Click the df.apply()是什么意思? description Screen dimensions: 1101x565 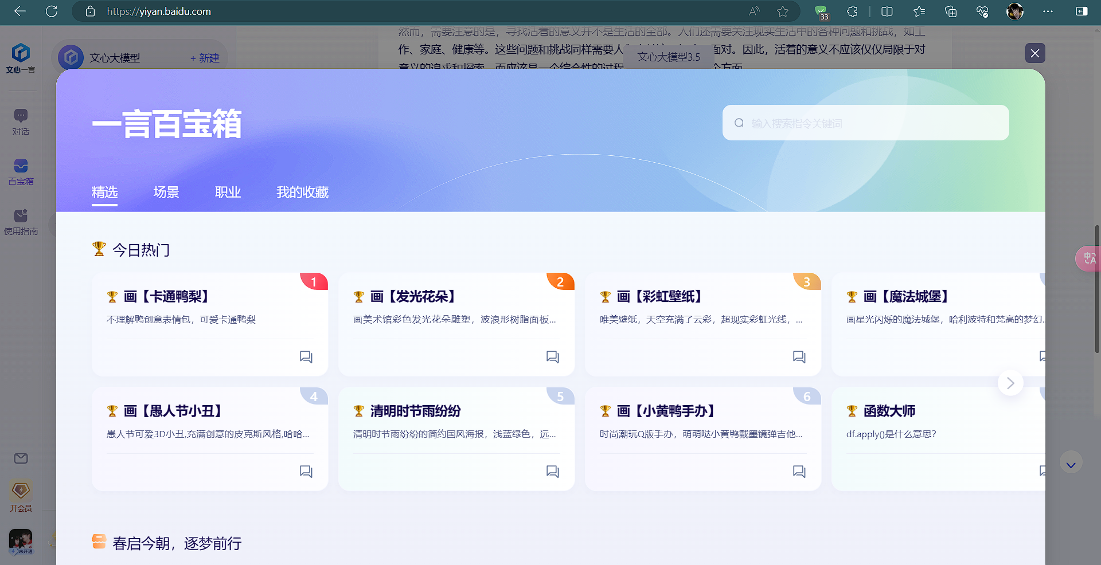click(x=891, y=434)
